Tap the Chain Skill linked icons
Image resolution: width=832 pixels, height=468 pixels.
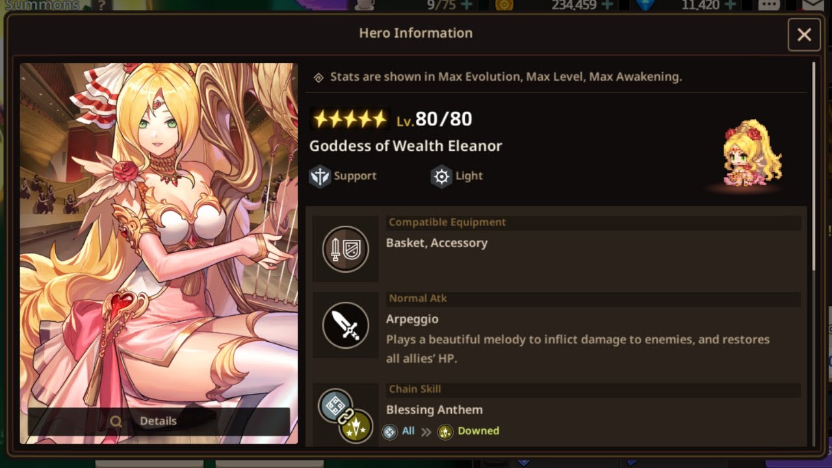(345, 415)
